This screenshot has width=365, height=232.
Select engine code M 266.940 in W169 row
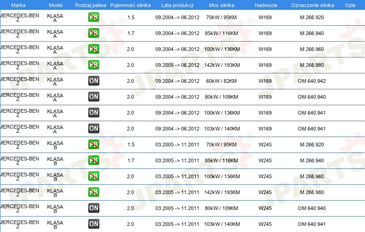coord(312,33)
